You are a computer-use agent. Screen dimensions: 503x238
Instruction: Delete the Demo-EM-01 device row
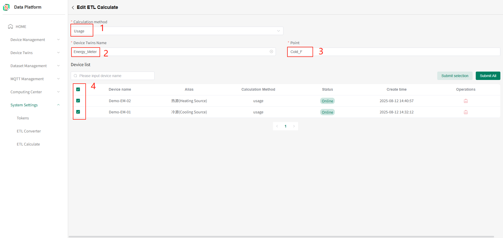[466, 112]
